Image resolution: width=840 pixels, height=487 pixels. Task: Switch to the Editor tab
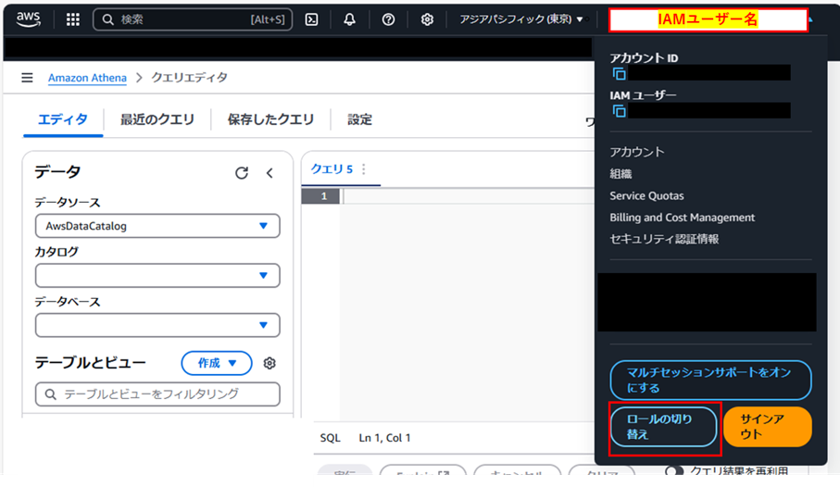tap(63, 119)
